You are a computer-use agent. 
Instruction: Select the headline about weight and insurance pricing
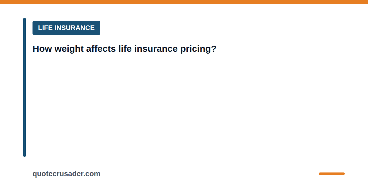pyautogui.click(x=125, y=49)
